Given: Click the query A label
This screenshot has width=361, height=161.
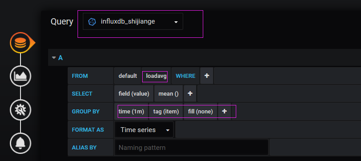Looking at the screenshot, I should click(60, 58).
